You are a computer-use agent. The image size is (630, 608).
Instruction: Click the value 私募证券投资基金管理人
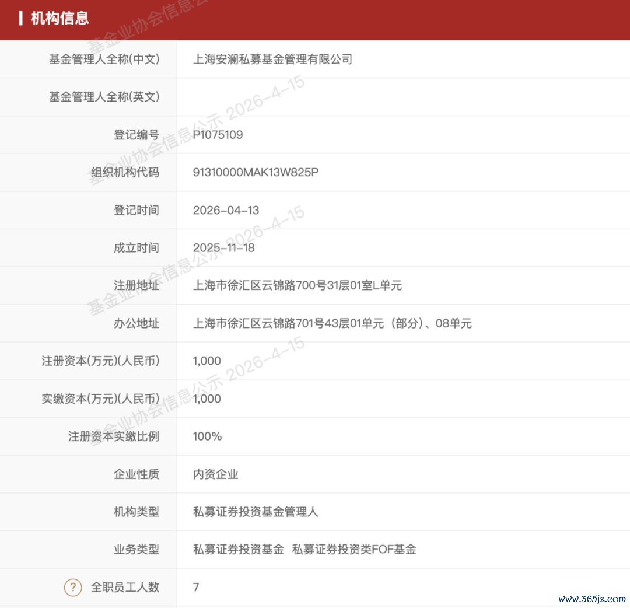pos(256,512)
